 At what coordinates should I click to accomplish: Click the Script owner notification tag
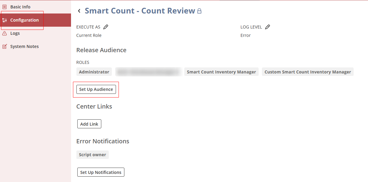93,155
